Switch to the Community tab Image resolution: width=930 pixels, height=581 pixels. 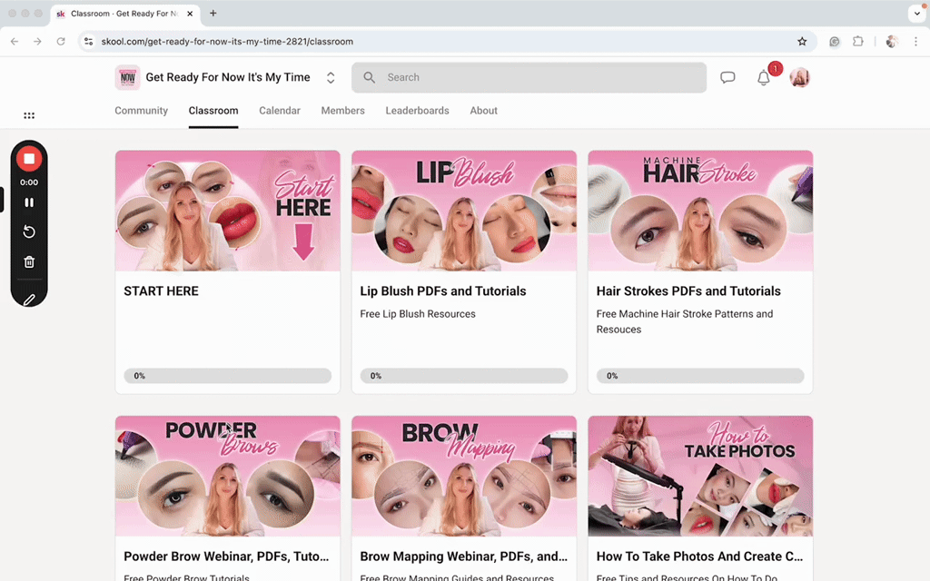point(141,111)
